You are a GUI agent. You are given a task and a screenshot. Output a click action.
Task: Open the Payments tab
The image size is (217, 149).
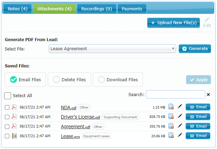click(x=132, y=9)
